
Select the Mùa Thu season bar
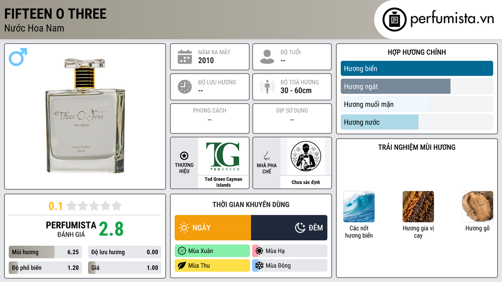click(x=212, y=265)
